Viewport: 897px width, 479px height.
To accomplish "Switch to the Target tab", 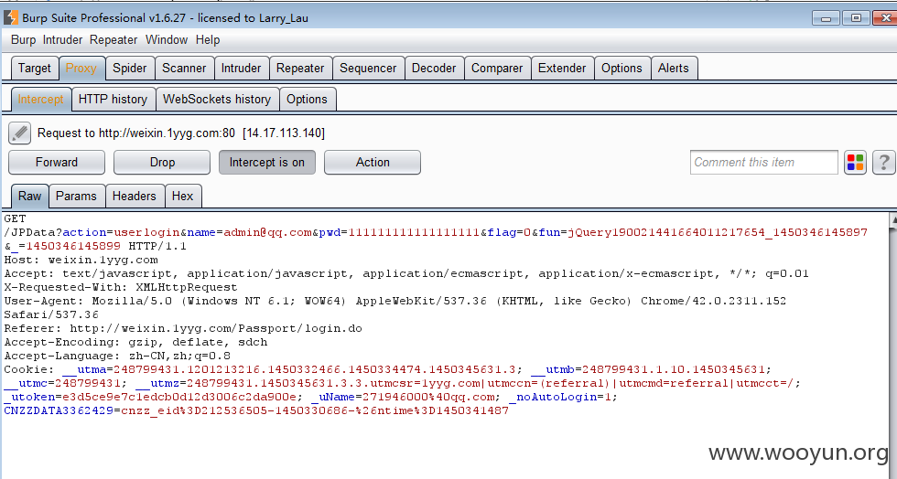I will pos(35,68).
